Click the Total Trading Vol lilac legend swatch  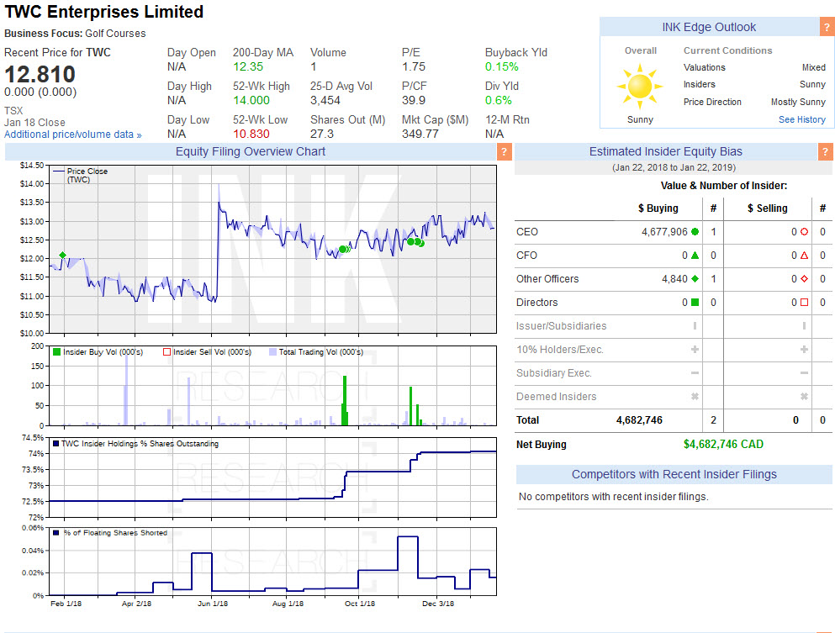pos(272,352)
